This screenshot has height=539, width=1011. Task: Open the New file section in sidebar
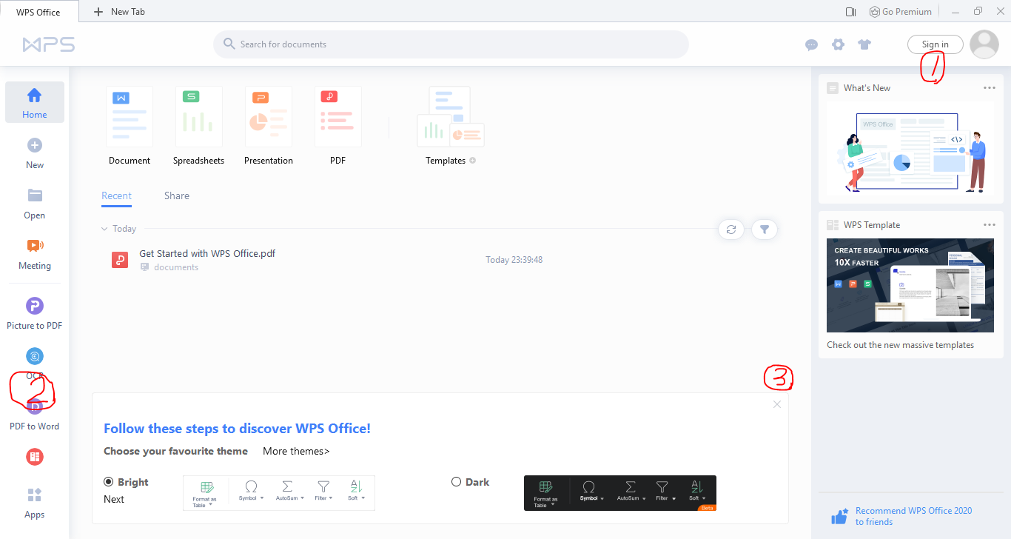35,153
